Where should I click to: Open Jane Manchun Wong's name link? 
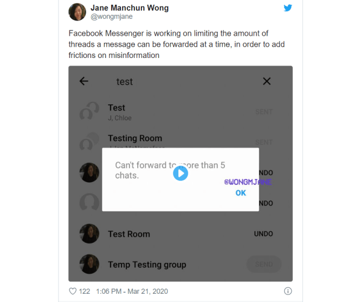(130, 8)
